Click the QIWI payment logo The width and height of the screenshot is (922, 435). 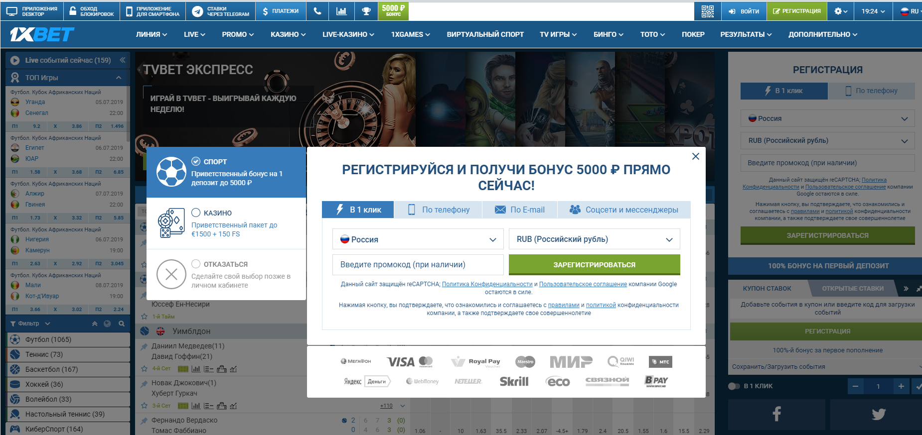click(x=621, y=361)
